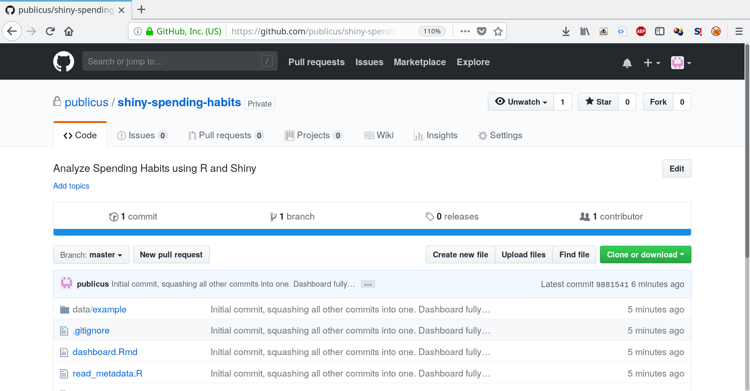Viewport: 750px width, 391px height.
Task: View the 1 branch list
Action: pyautogui.click(x=292, y=216)
